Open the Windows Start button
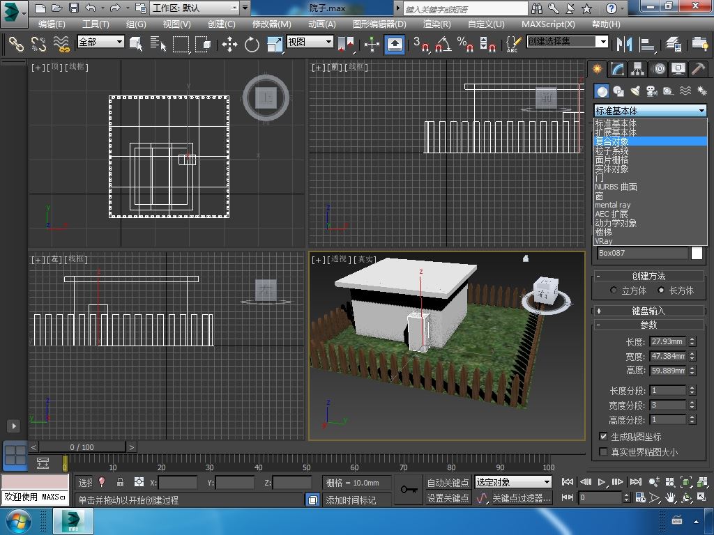This screenshot has height=535, width=714. (18, 521)
